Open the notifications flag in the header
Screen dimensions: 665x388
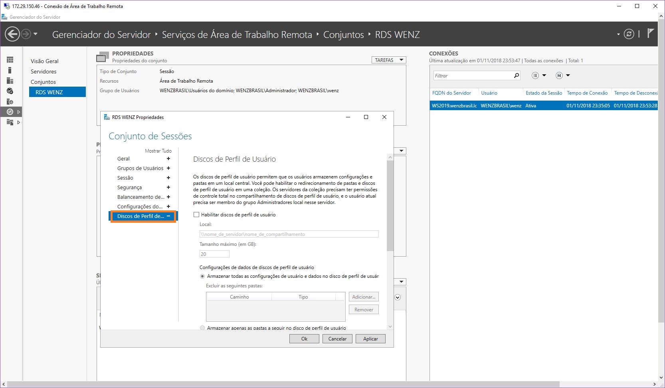[x=650, y=34]
